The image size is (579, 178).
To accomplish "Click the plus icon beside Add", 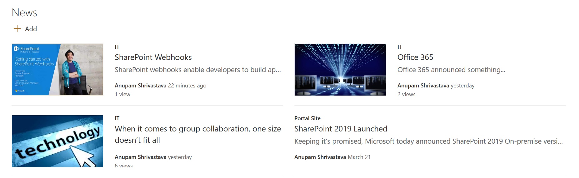I will click(x=17, y=29).
